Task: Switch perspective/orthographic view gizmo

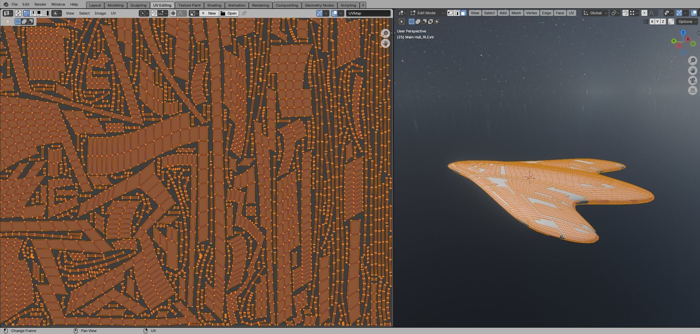Action: [x=693, y=90]
